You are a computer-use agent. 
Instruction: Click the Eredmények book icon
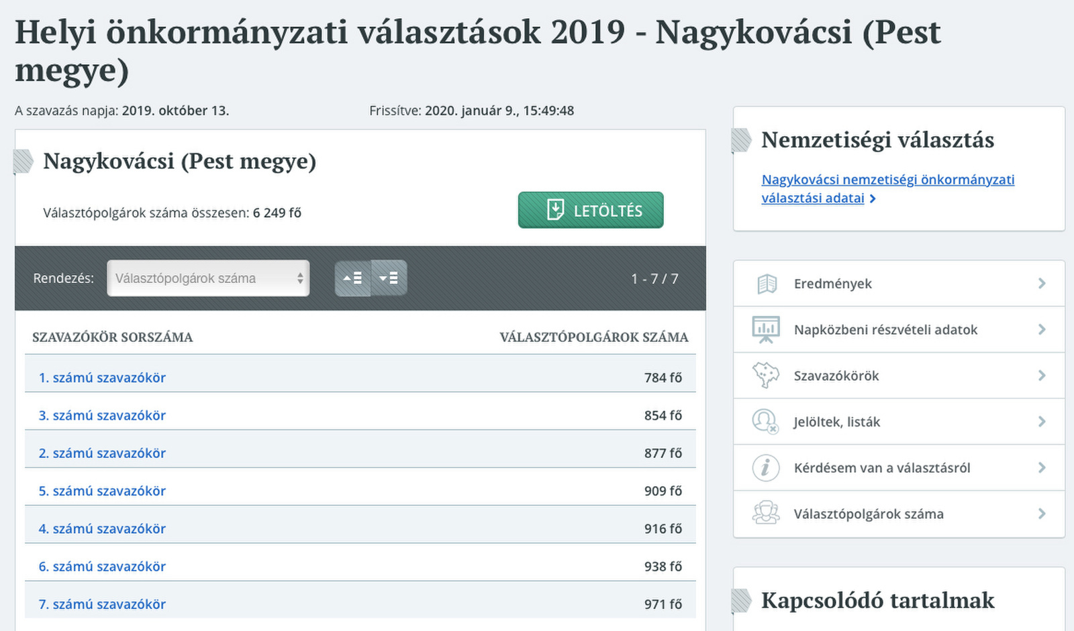point(766,284)
